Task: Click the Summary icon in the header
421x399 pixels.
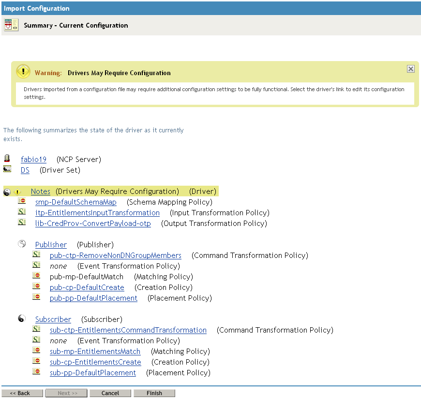Action: 11,25
